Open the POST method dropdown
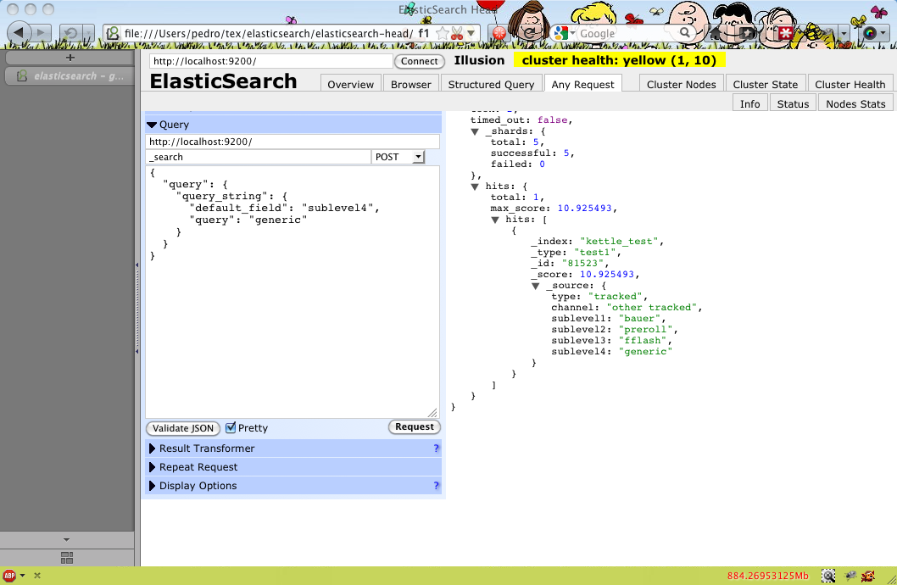This screenshot has width=897, height=585. pyautogui.click(x=398, y=157)
